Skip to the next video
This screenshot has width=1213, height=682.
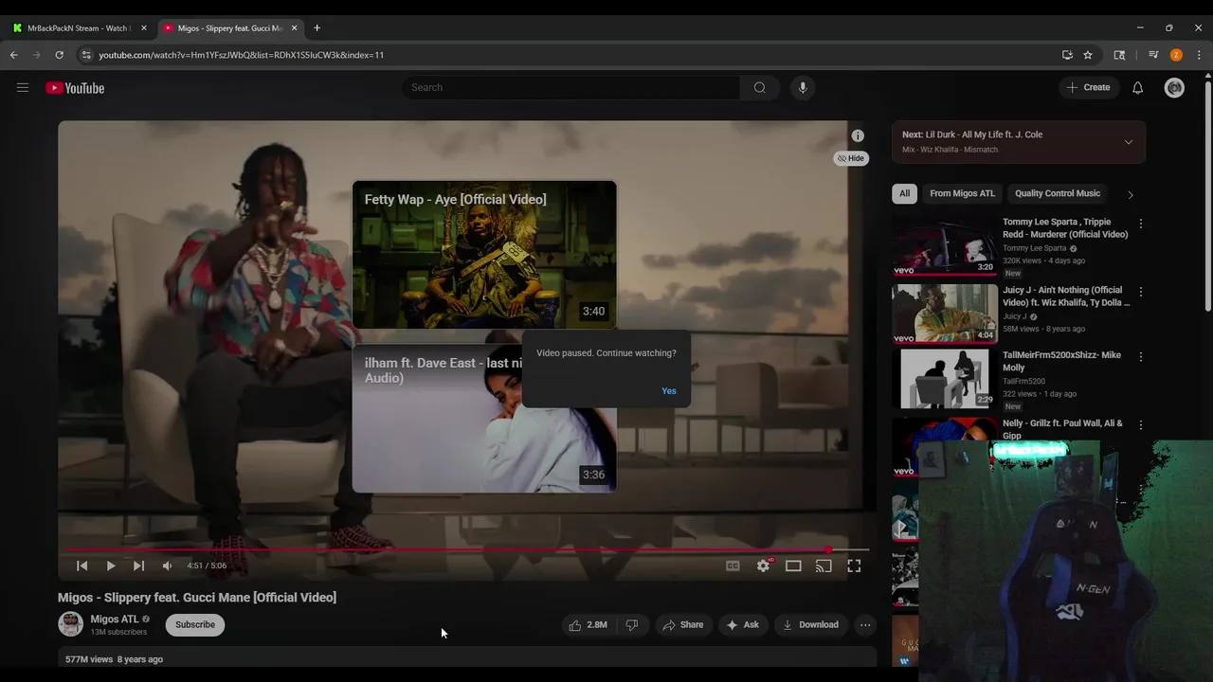(x=138, y=565)
